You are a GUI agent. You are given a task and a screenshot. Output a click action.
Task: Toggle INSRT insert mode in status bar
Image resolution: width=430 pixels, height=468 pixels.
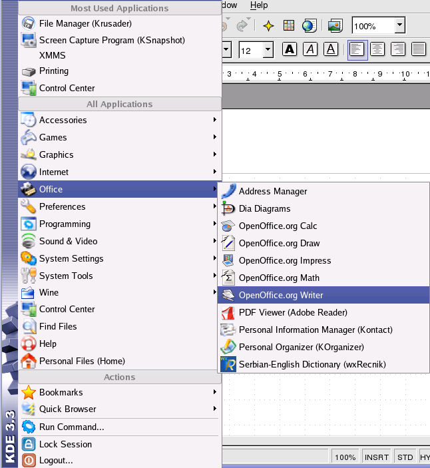377,457
